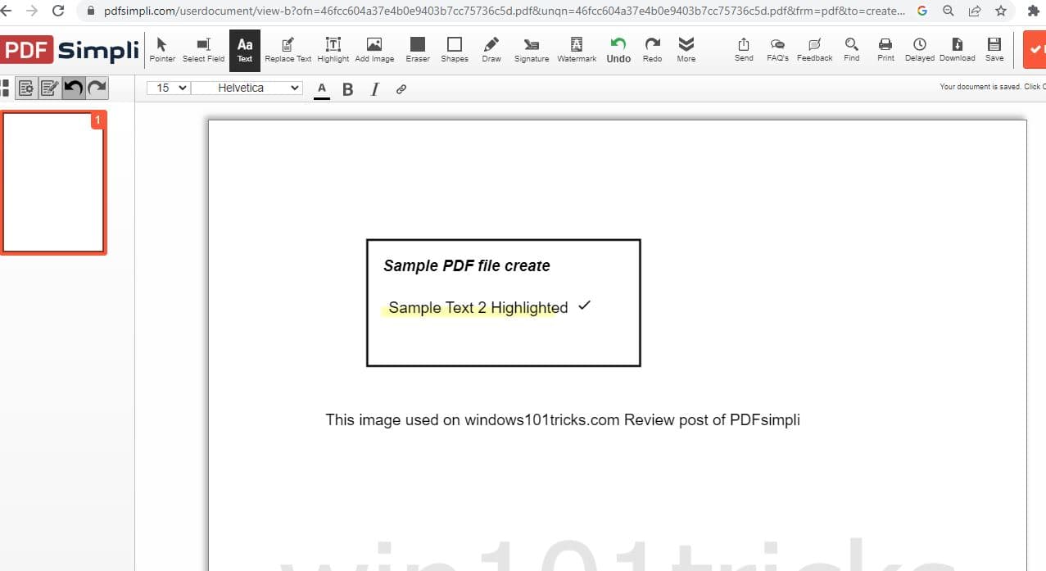Open the Shapes tool
1046x571 pixels.
coord(455,49)
